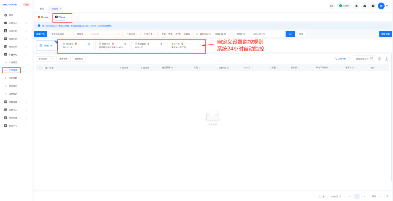The image size is (393, 201).
Task: Click the help icon beside ROI偏低
Action: 64,44
